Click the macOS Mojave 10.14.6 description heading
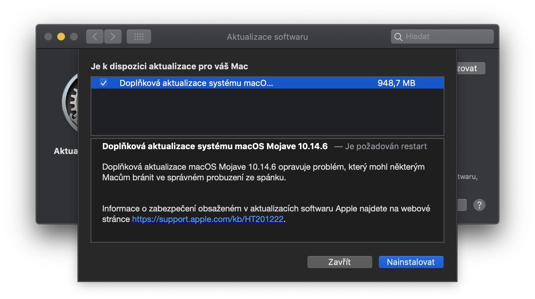 [x=215, y=146]
